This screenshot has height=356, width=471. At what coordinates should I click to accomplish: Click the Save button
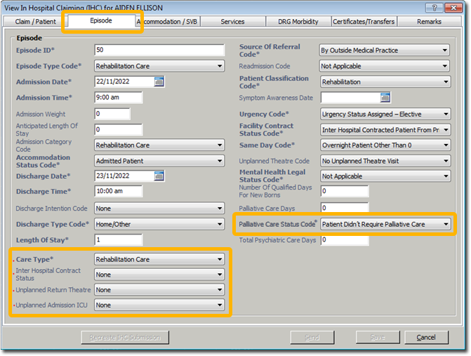374,338
